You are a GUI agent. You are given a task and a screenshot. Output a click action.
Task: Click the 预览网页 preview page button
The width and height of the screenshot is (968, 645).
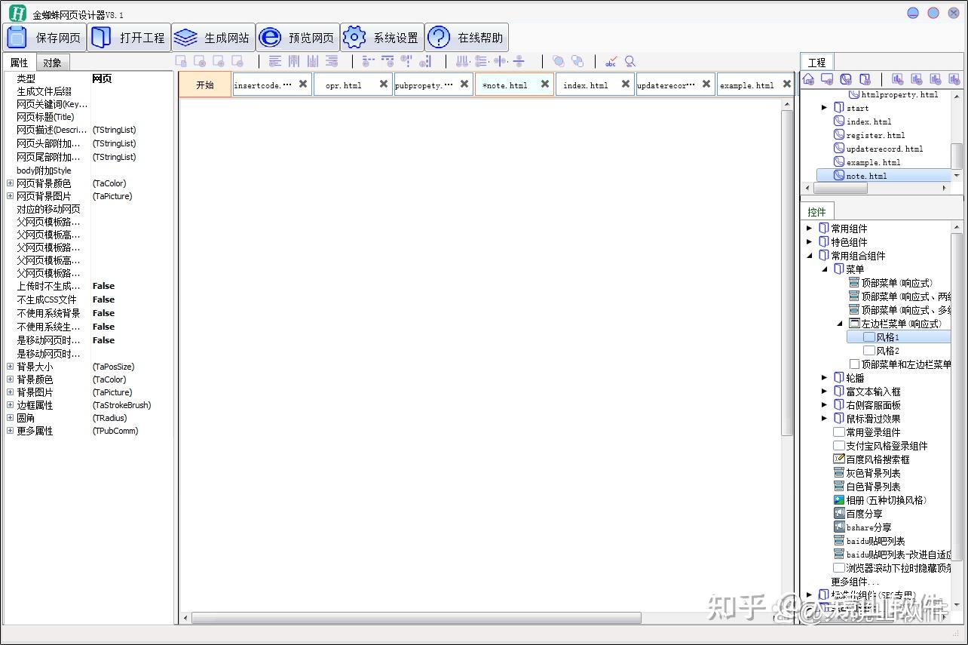pos(298,38)
